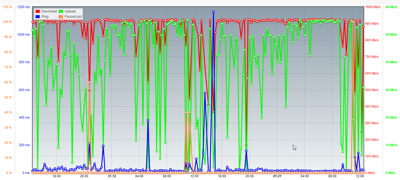Click the "70 %" axis label
This screenshot has width=400, height=180.
[x=8, y=67]
